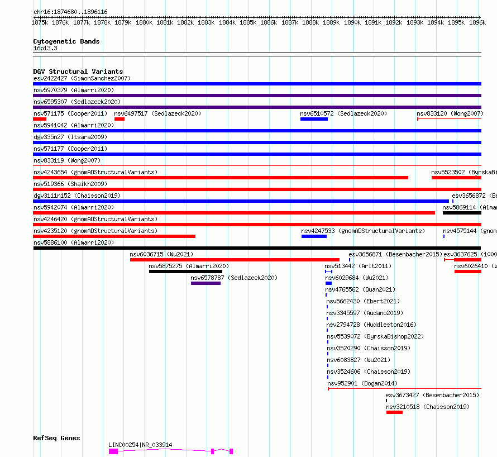Select nsv5886100 (Almarri2020) label

[x=74, y=242]
